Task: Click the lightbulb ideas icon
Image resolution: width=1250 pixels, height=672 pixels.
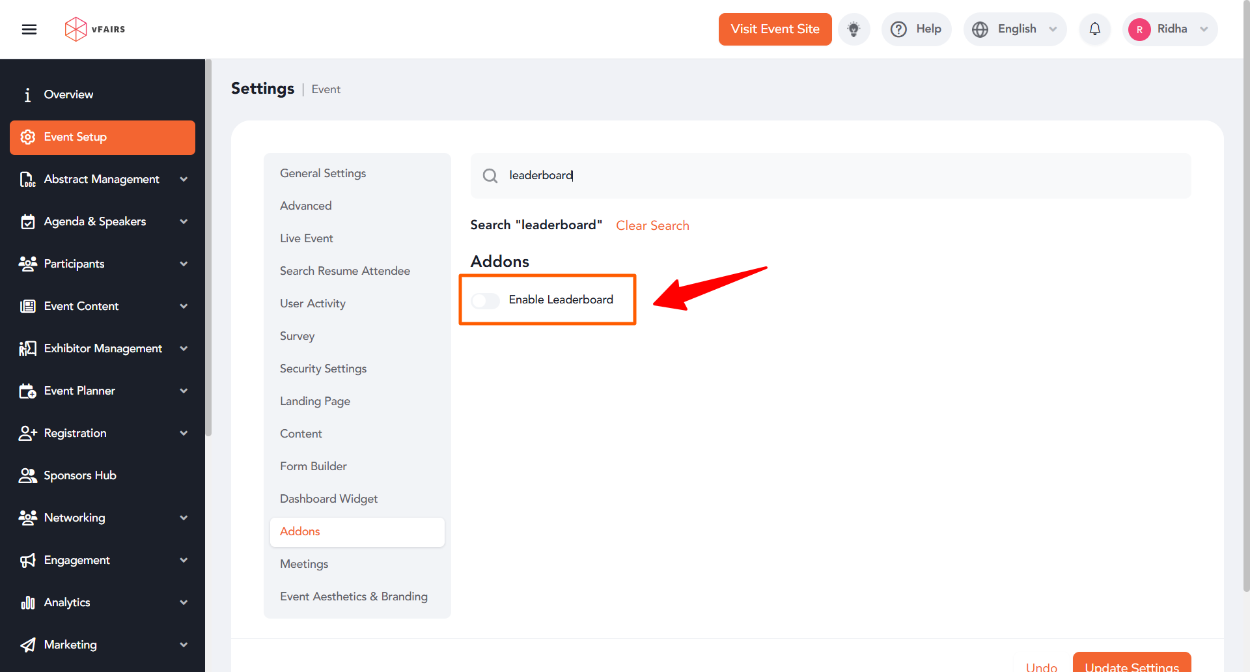Action: (854, 29)
